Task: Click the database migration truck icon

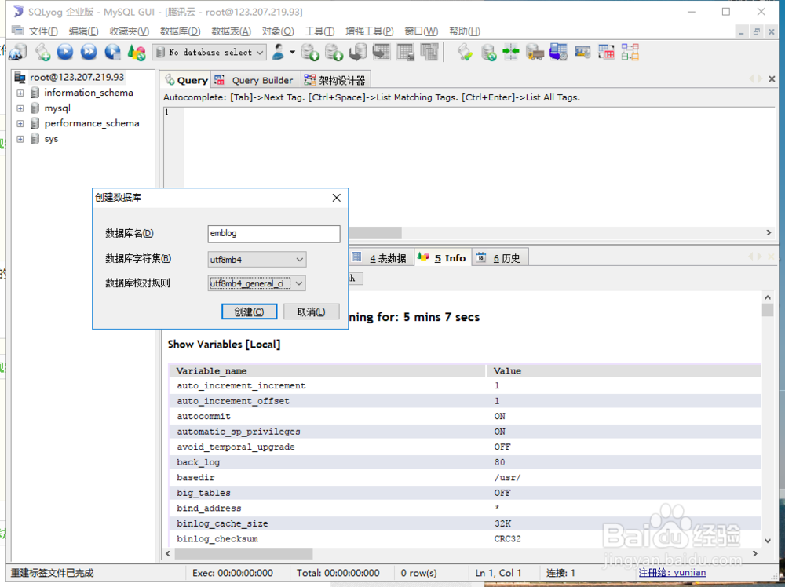Action: [535, 52]
